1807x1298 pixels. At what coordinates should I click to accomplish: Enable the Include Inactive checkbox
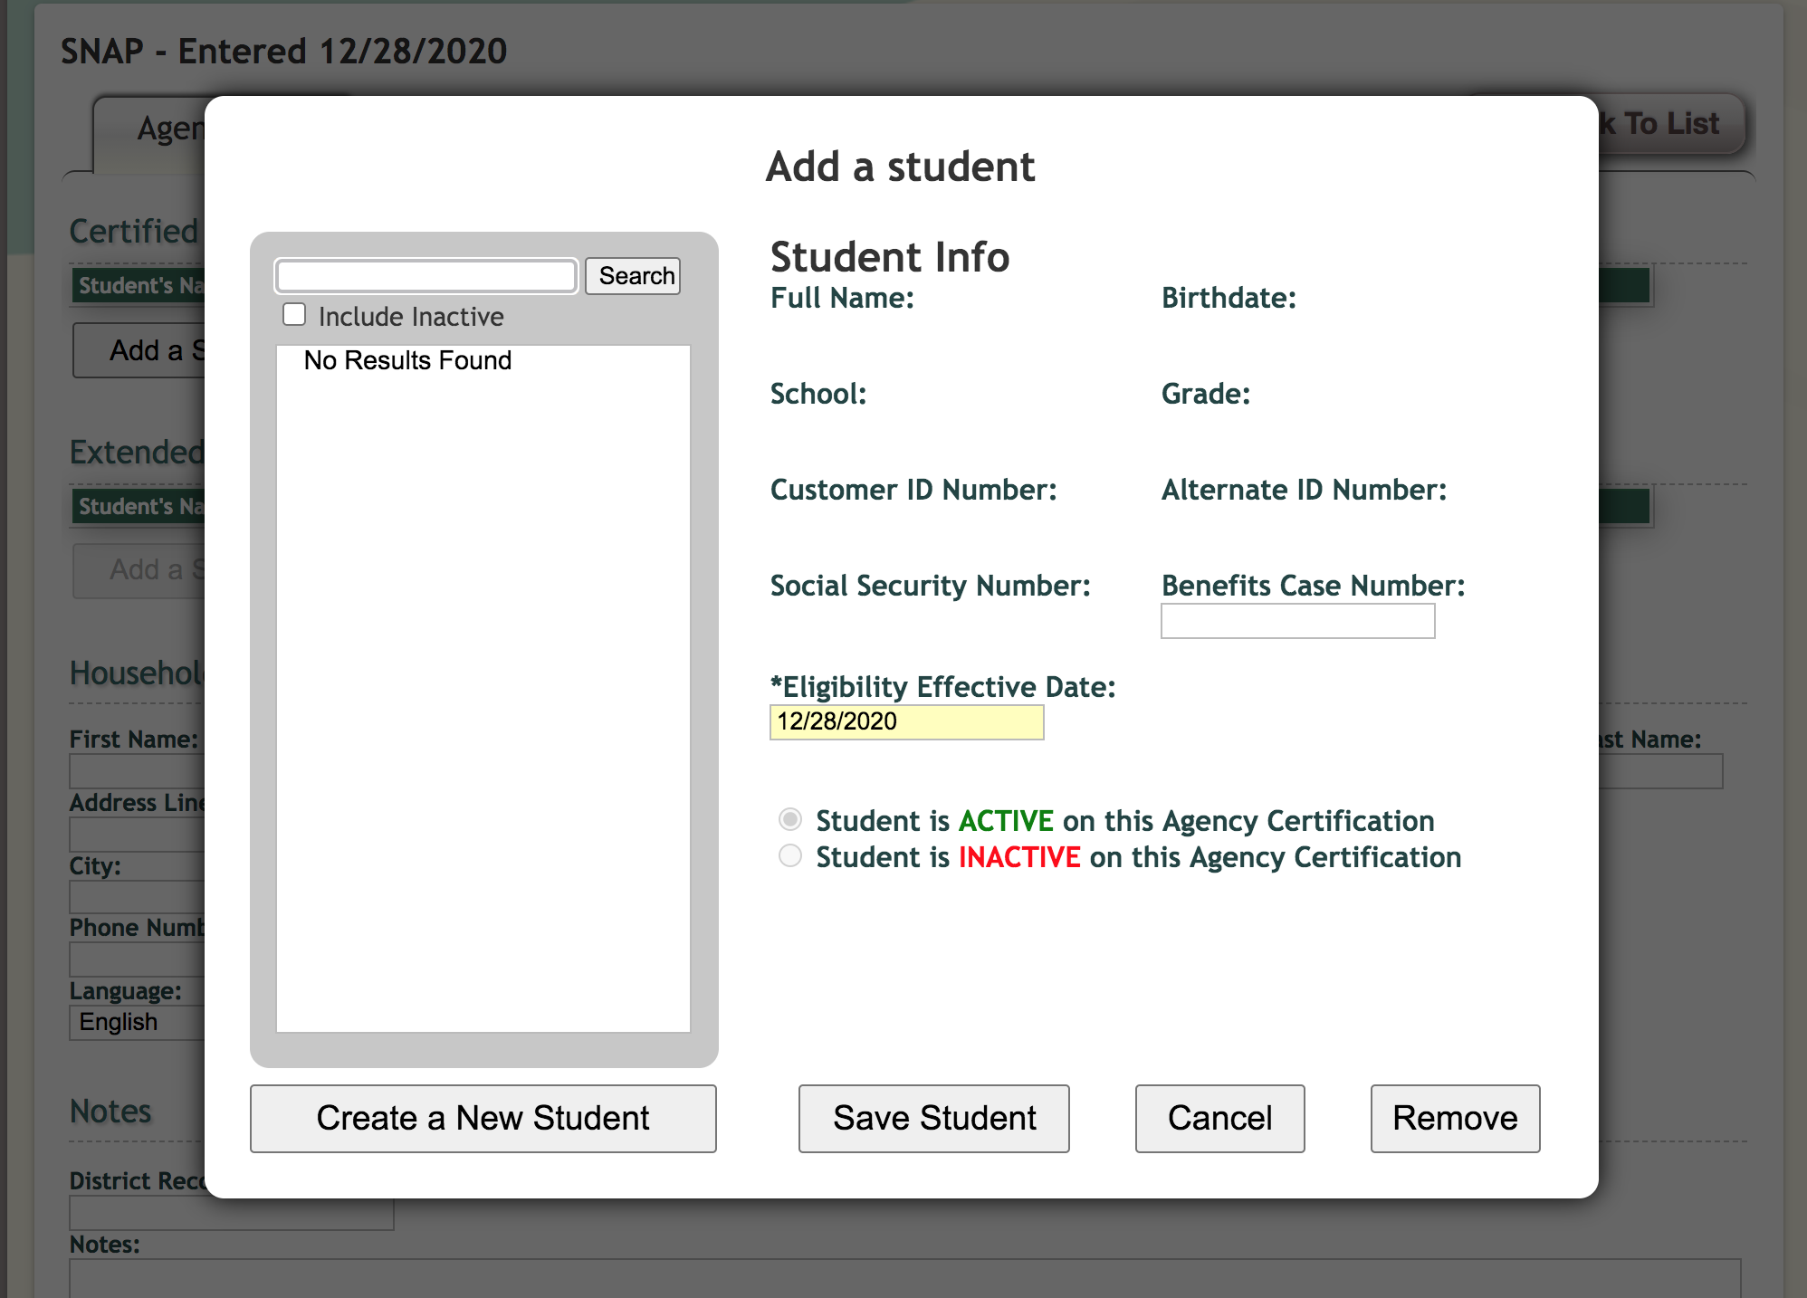point(294,315)
